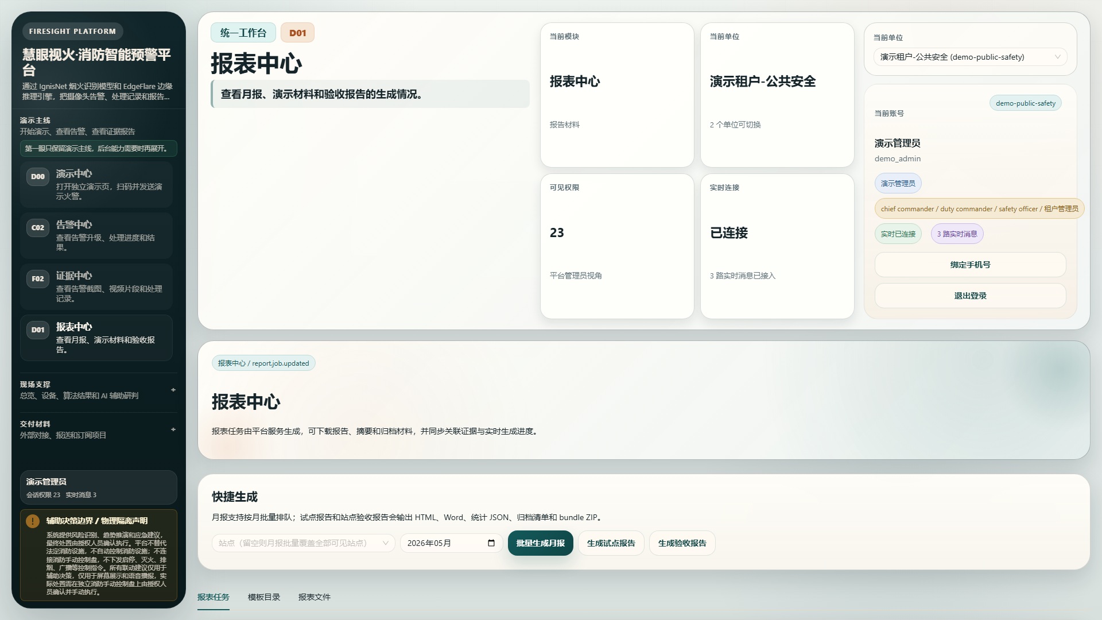Open 告警中心 in the sidebar

[96, 235]
